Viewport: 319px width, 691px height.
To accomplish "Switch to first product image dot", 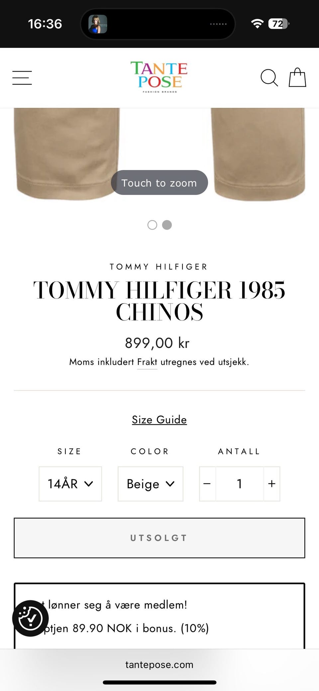I will point(152,225).
